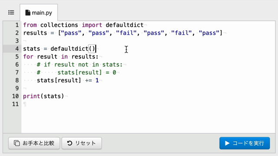Viewport: 278px width, 156px height.
Task: Click the play triangle icon
Action: (x=227, y=143)
